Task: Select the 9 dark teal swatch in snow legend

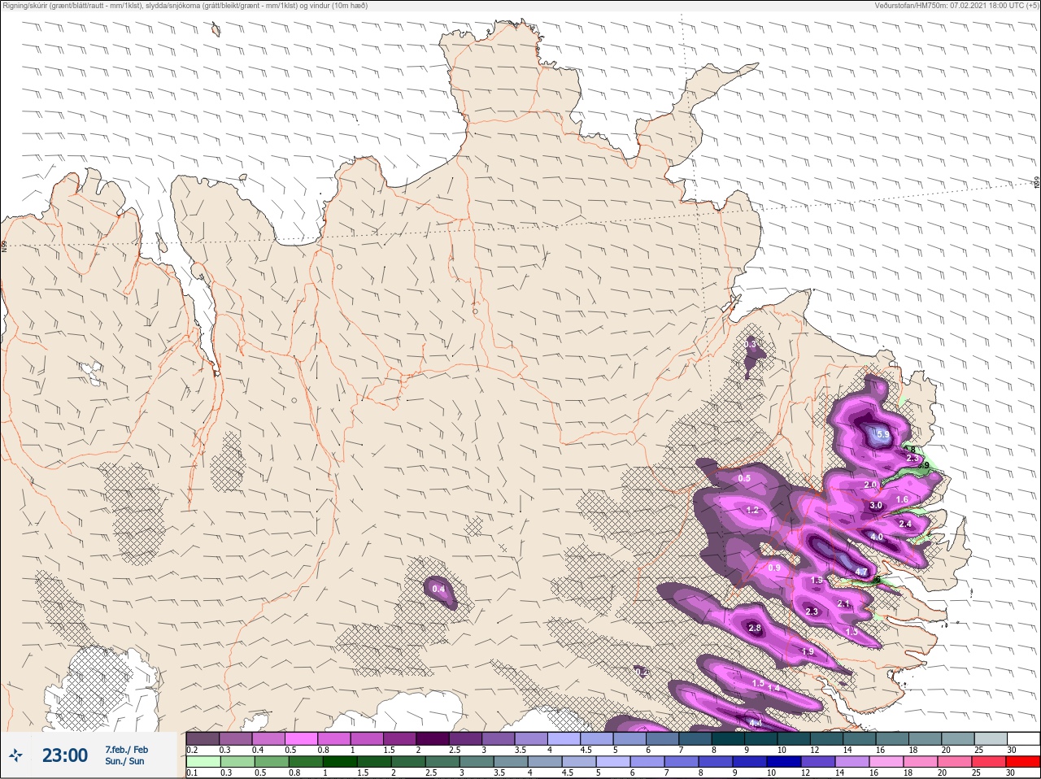Action: (762, 738)
